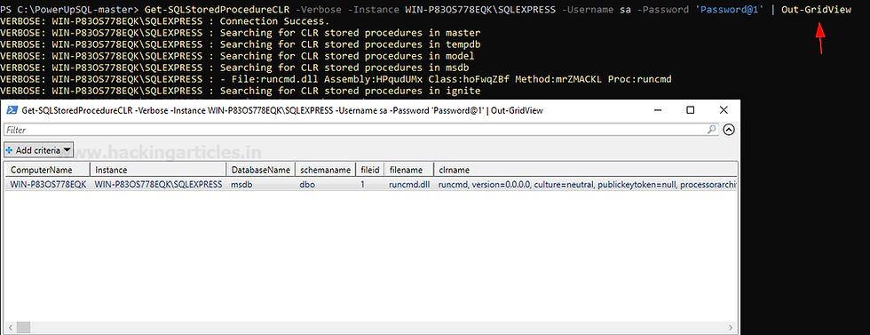
Task: Minimize the Out-GridView window
Action: [x=658, y=110]
